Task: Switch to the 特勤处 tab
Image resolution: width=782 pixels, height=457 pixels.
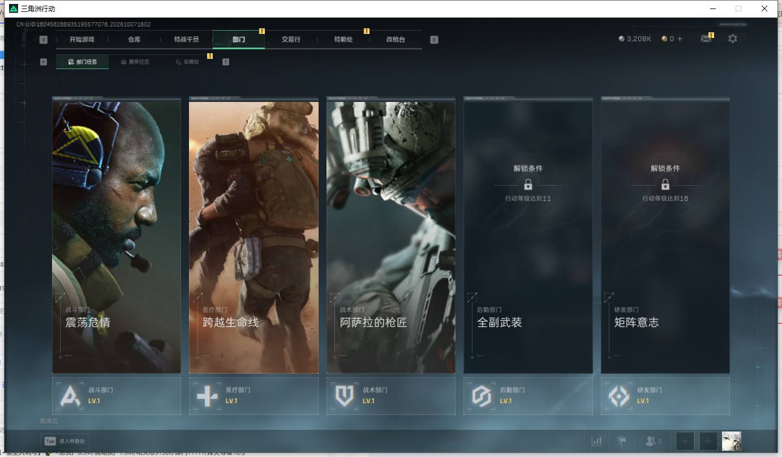Action: 343,40
